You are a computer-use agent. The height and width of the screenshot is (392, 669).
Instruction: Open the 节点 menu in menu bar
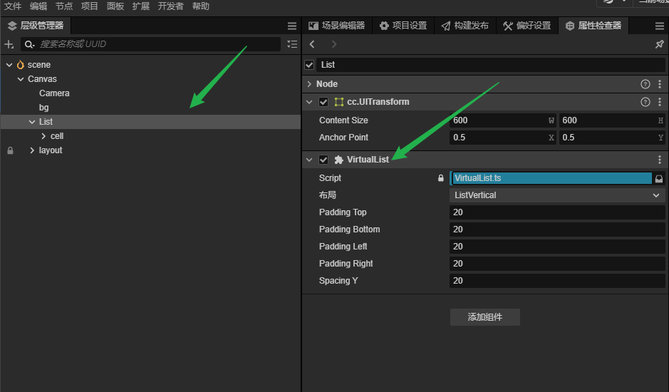(x=64, y=6)
